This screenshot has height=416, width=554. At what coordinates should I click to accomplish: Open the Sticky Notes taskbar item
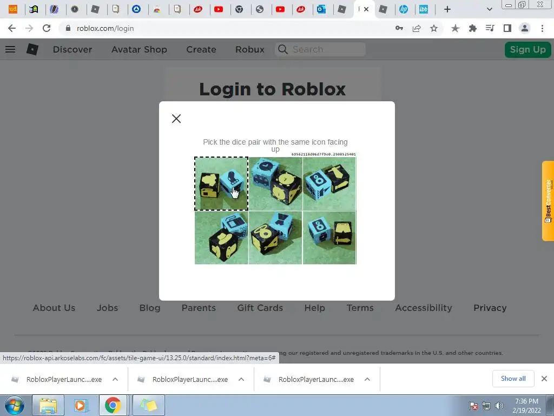coord(148,405)
